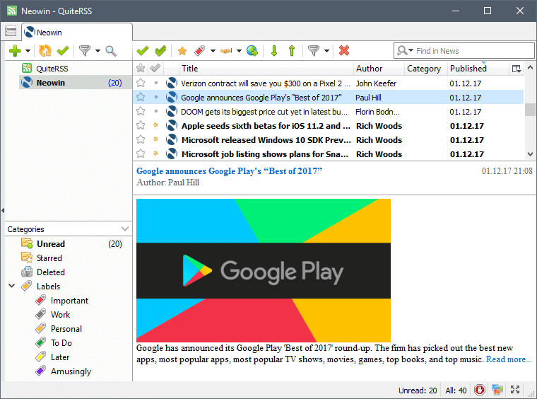Click the magnifier to search feeds
Viewport: 537px width, 399px height.
[x=111, y=51]
